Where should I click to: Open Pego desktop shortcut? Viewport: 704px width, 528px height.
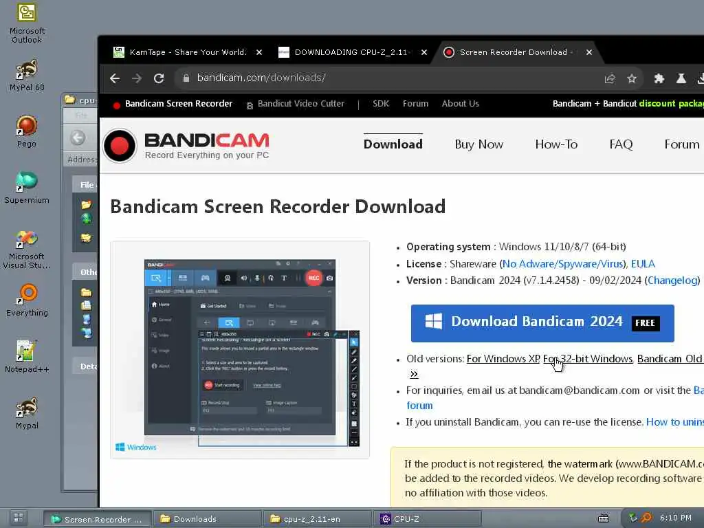[27, 131]
